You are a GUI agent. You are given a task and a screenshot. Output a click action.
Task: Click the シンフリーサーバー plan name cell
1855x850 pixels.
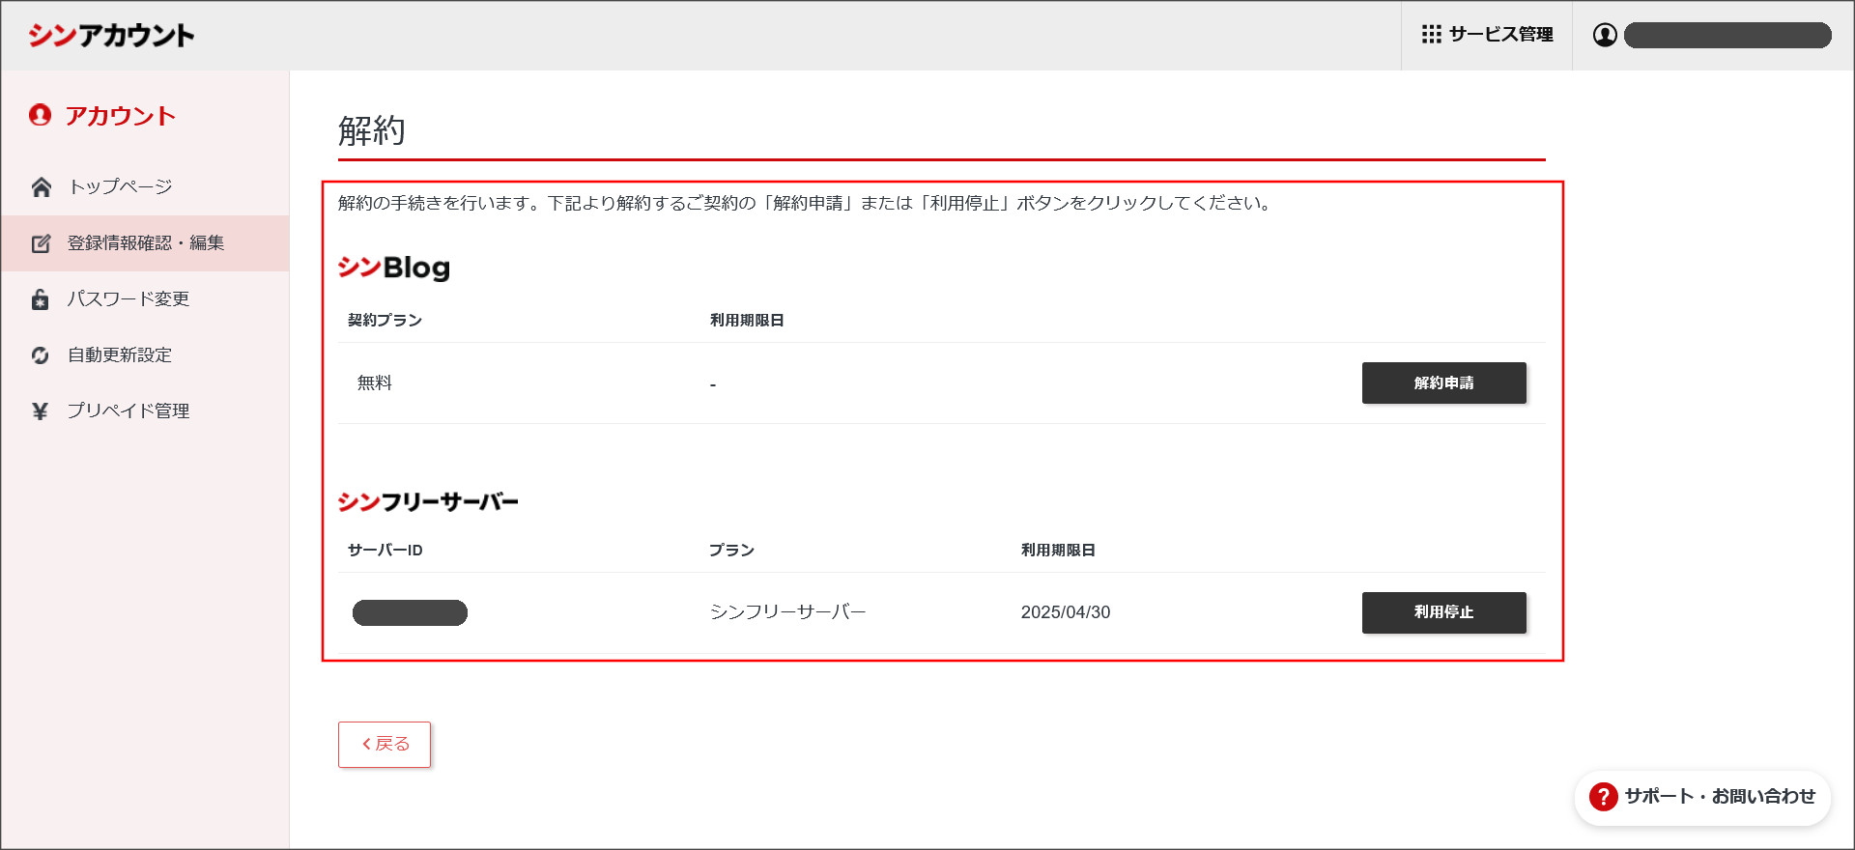click(787, 612)
